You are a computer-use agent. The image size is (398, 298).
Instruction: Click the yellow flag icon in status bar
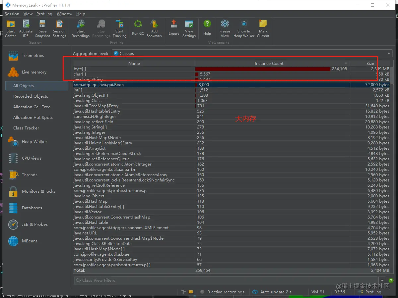[x=191, y=292]
